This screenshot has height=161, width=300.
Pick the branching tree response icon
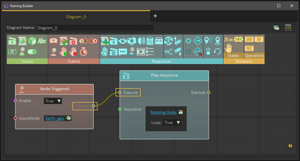pyautogui.click(x=169, y=52)
